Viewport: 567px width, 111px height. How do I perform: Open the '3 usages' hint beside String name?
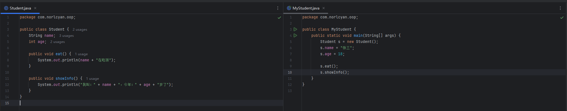click(67, 36)
